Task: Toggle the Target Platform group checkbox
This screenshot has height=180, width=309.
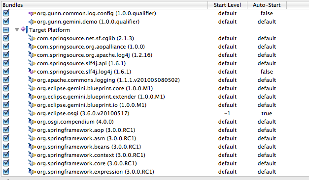Action: click(x=6, y=30)
